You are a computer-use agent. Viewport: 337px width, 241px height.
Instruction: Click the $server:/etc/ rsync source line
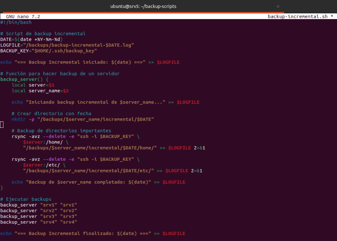(44, 165)
